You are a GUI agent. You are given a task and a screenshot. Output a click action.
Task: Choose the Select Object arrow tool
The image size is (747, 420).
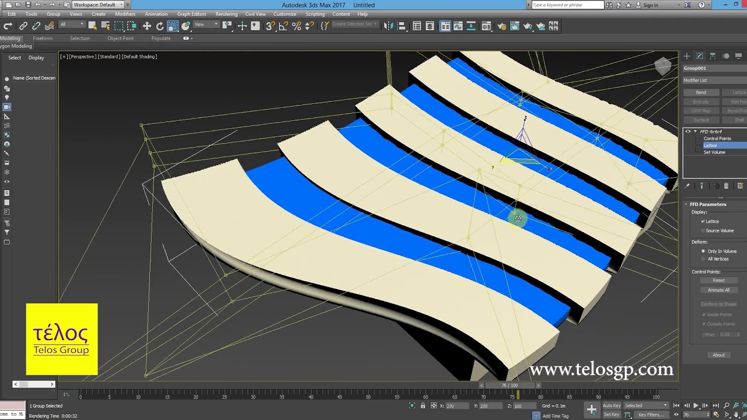click(x=92, y=26)
